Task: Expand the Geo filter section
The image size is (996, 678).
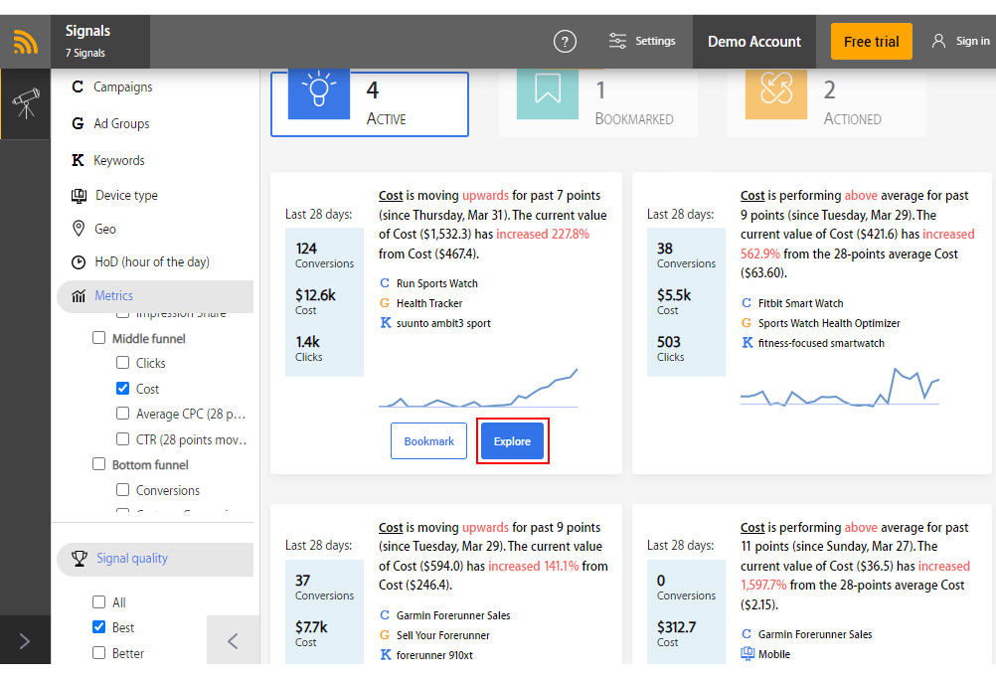Action: 105,230
